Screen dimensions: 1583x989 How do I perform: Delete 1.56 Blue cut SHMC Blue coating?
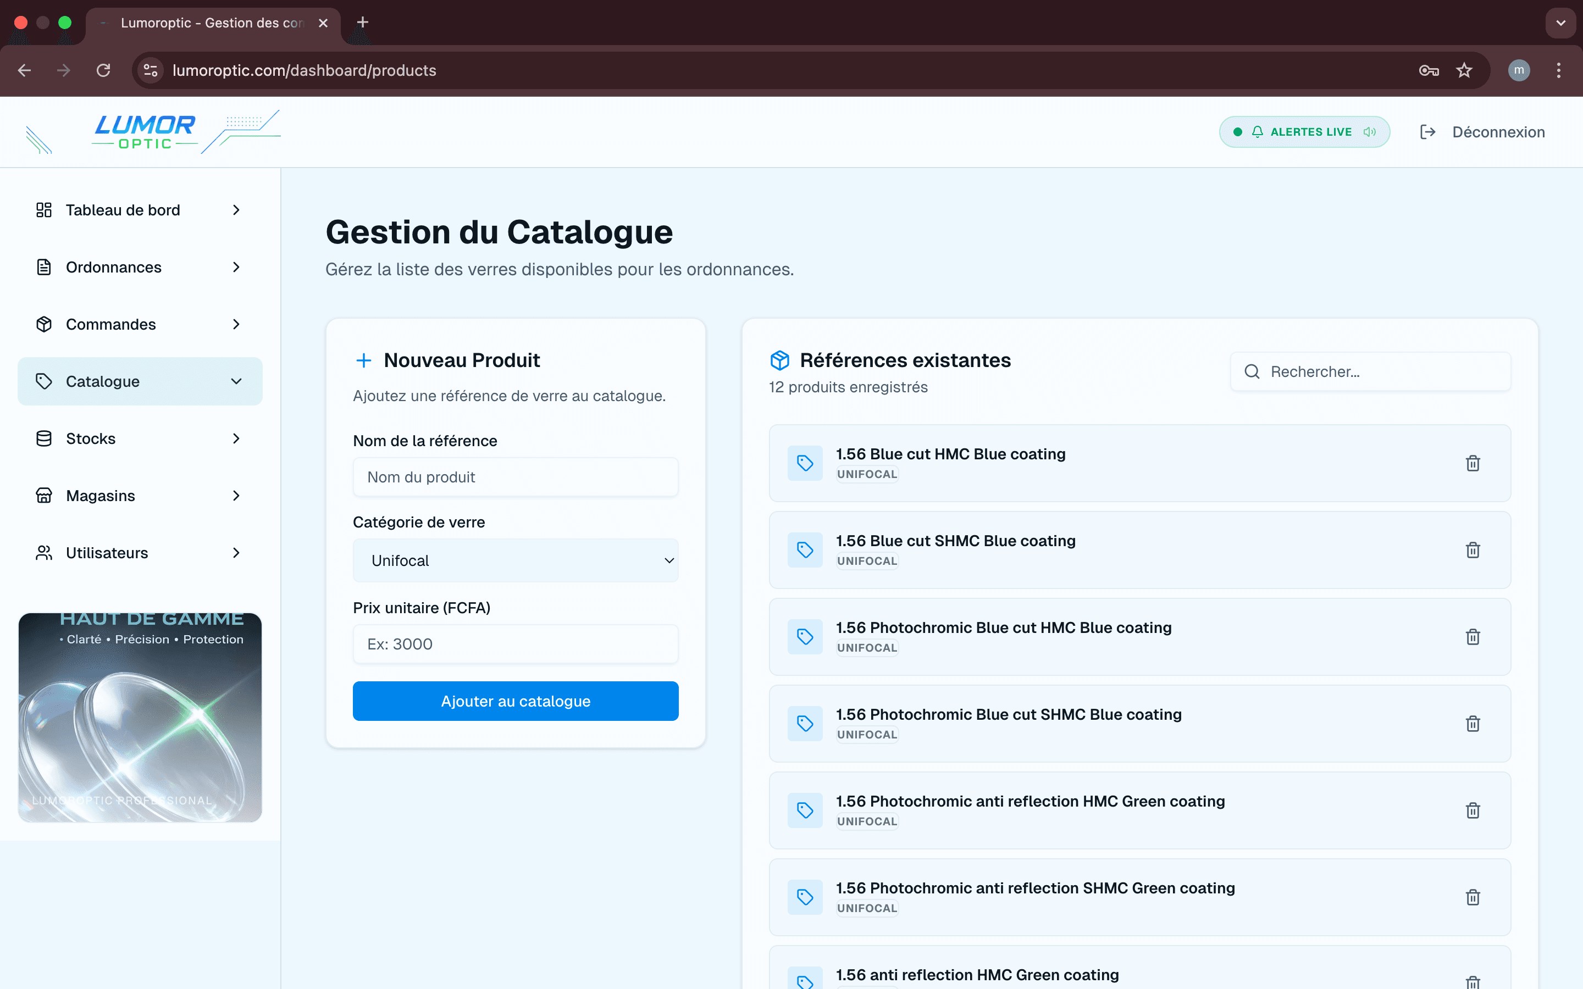coord(1473,550)
